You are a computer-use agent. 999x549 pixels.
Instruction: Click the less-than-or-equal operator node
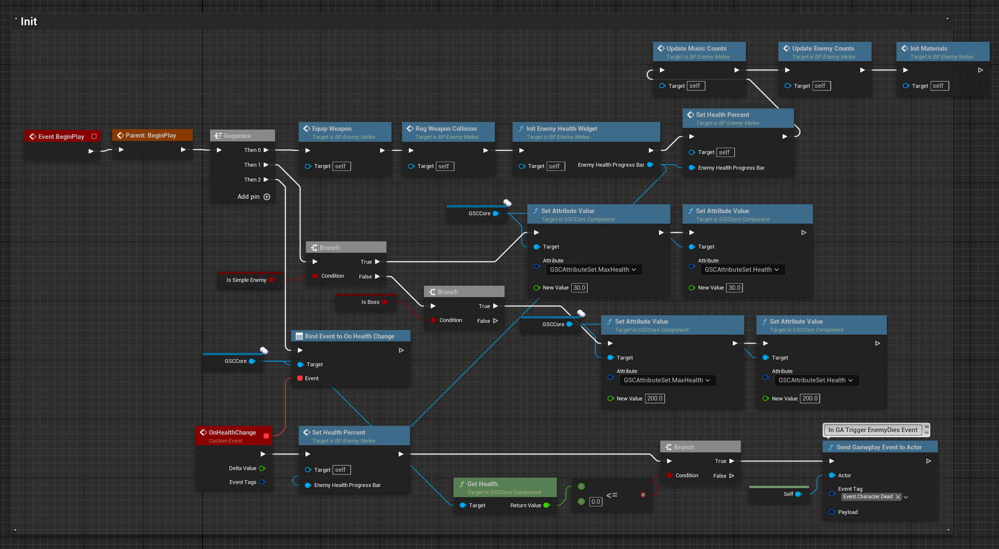point(612,495)
